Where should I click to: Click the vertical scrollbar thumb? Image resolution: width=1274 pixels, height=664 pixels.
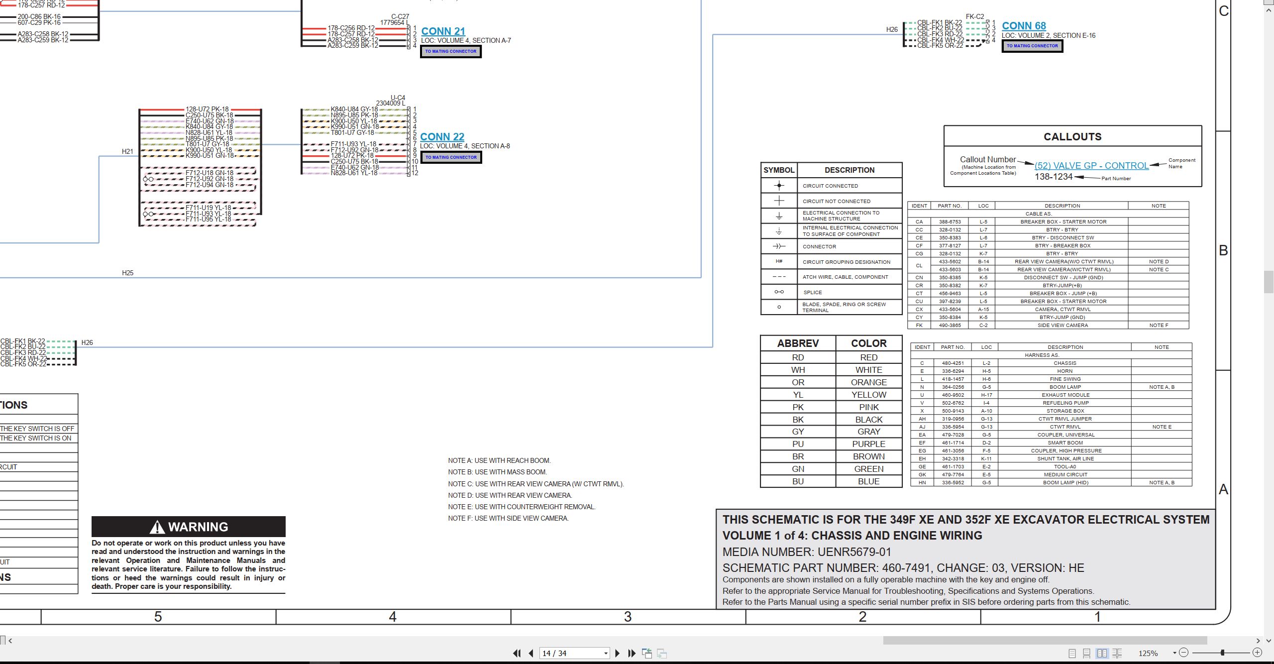pyautogui.click(x=1269, y=282)
